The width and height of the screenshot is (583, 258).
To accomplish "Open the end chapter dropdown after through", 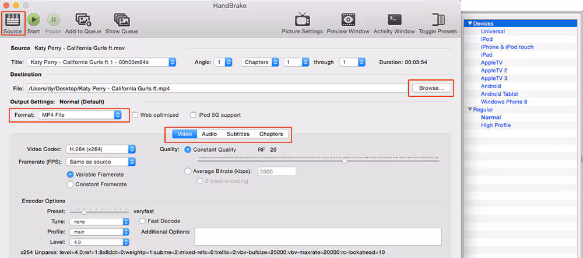I will (x=353, y=62).
